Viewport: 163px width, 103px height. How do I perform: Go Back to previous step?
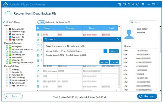tap(13, 96)
